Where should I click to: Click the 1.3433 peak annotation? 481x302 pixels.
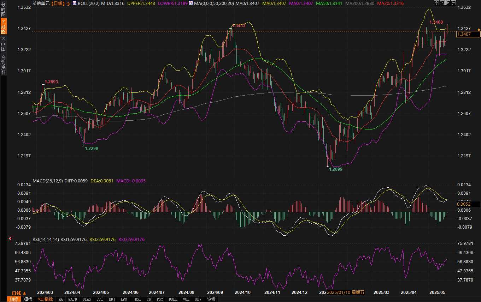click(x=239, y=26)
